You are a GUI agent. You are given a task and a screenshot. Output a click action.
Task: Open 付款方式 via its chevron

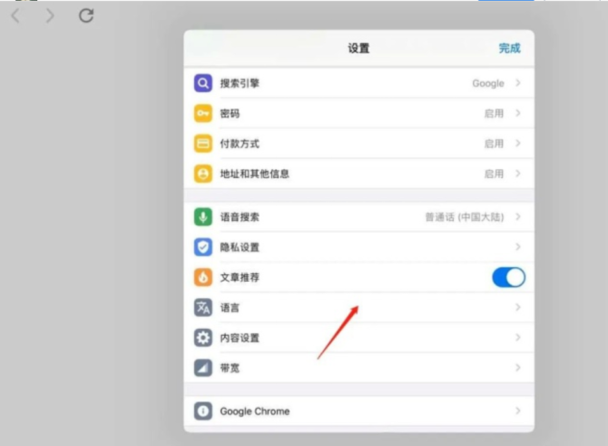(x=518, y=144)
